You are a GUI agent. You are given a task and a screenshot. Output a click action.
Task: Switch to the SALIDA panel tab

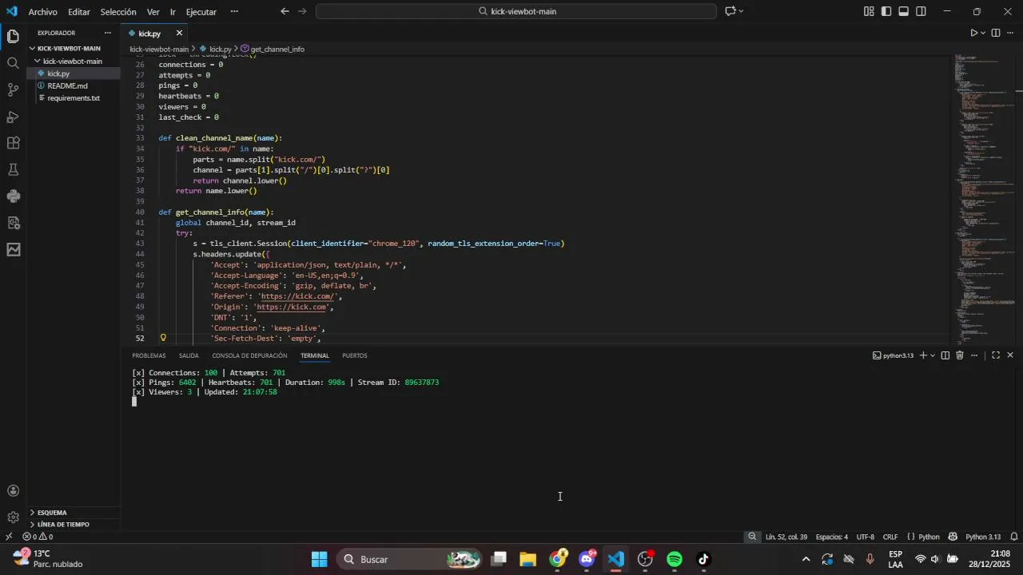click(189, 355)
